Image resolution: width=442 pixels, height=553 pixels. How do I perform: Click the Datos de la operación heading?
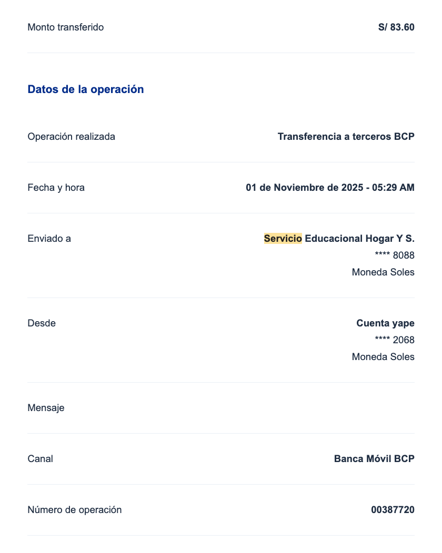tap(86, 89)
